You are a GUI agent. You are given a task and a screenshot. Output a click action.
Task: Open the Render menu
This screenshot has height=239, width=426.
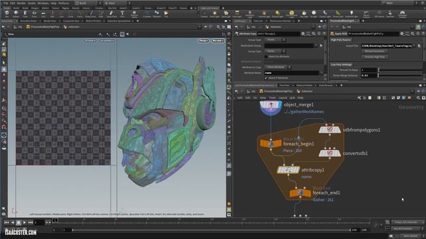[21, 3]
